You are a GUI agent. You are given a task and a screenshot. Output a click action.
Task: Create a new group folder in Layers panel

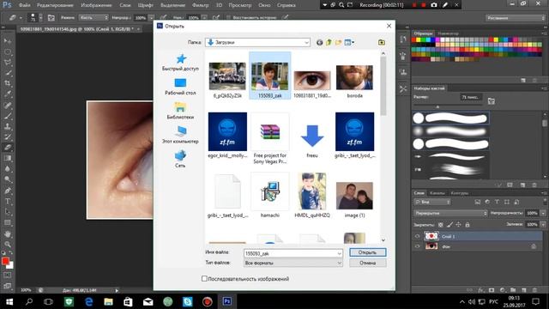[x=513, y=290]
